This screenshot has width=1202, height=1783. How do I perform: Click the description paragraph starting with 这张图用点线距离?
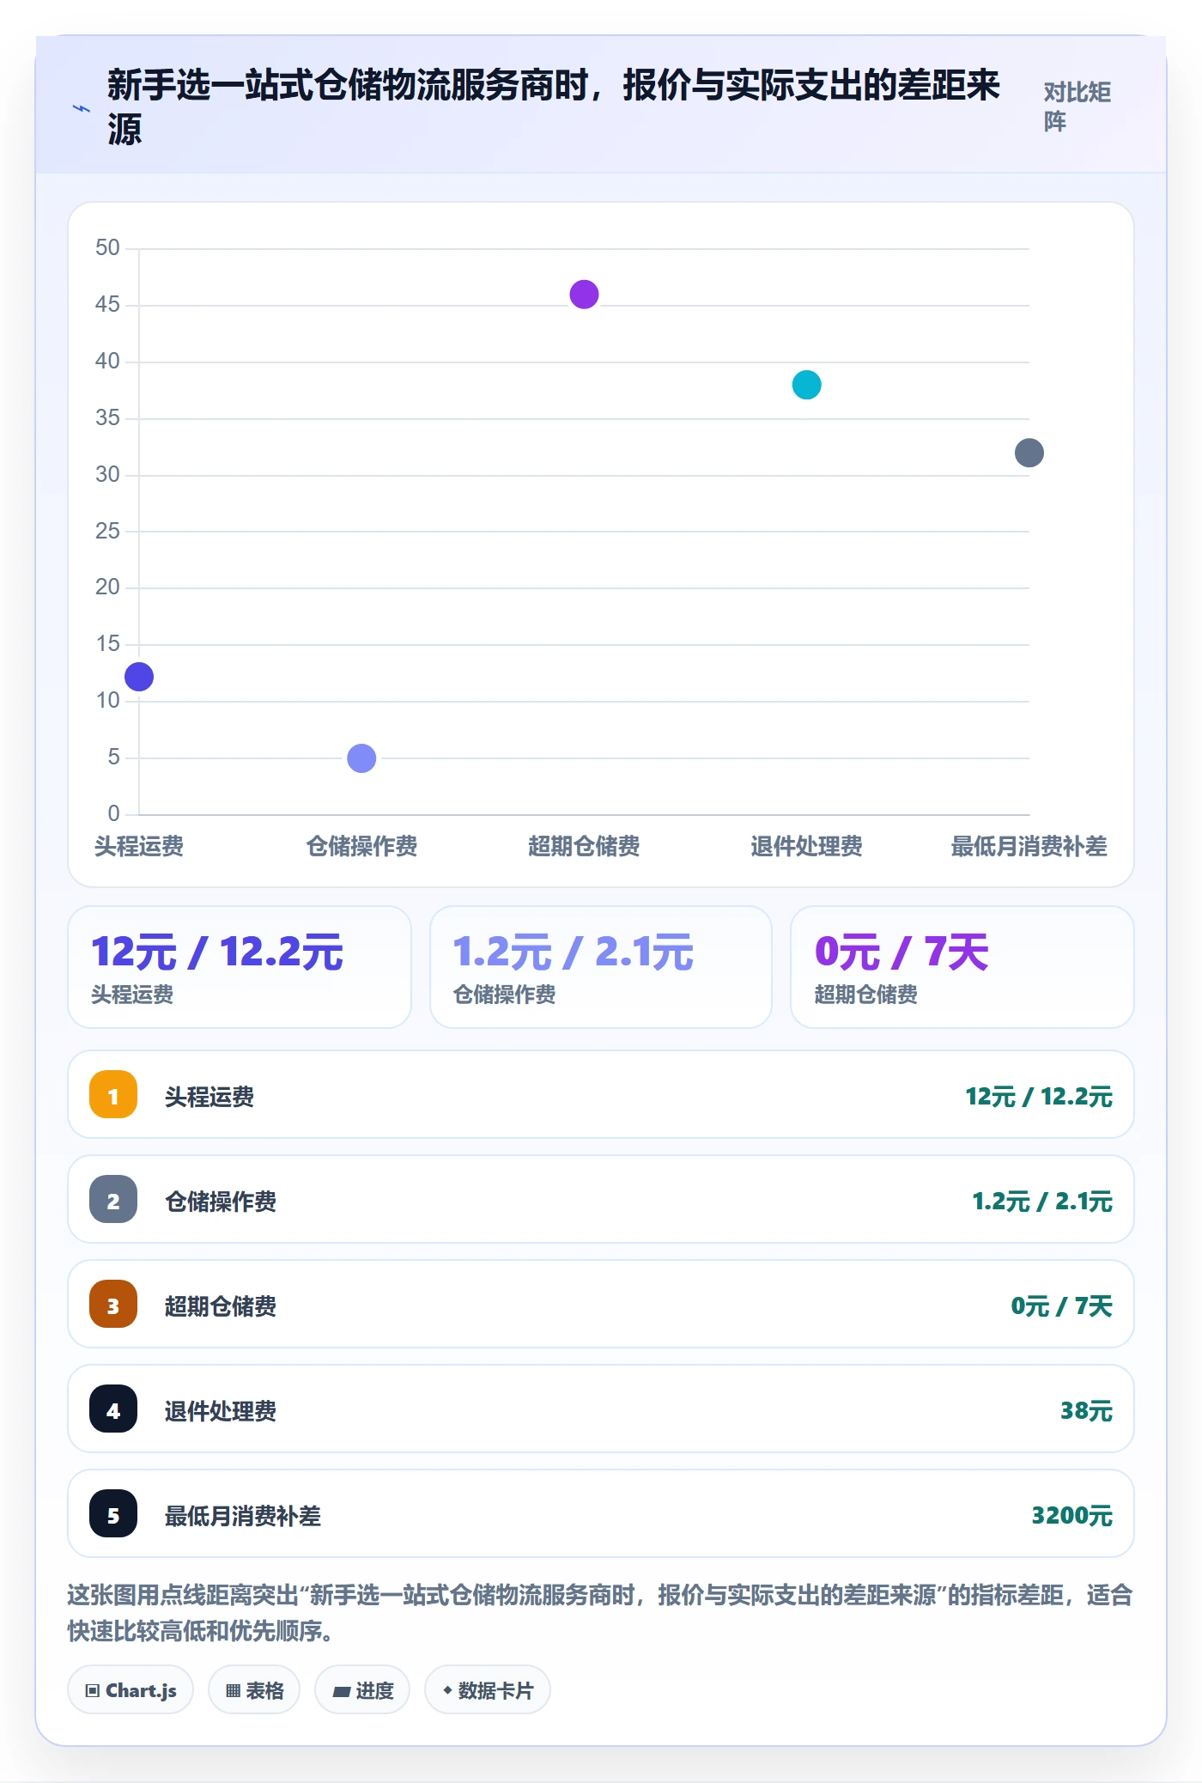pos(600,1612)
